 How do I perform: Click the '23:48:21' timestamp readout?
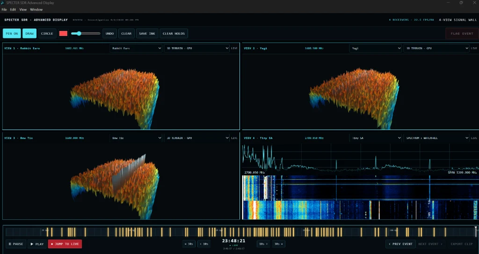pos(234,241)
